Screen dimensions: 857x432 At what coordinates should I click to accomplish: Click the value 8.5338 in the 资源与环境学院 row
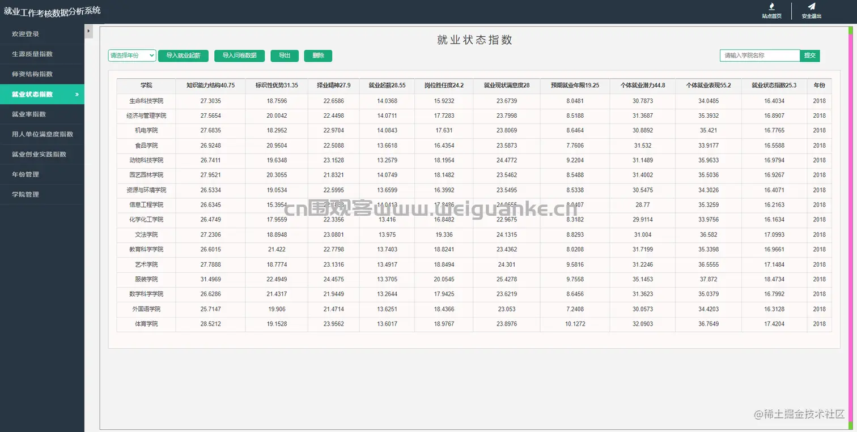tap(575, 190)
